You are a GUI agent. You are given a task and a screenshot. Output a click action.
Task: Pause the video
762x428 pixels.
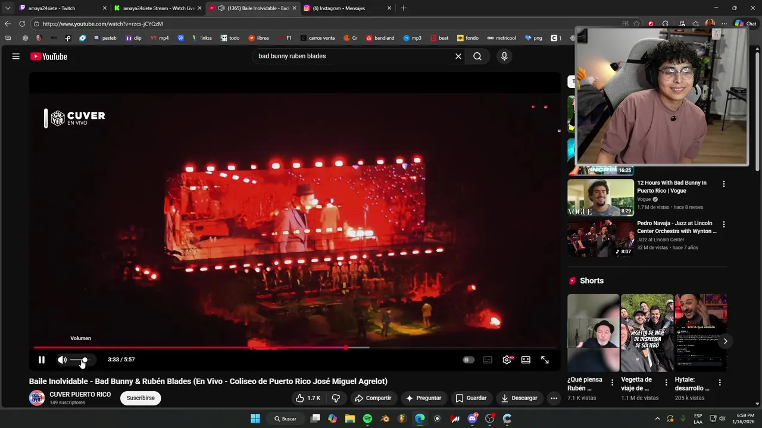pyautogui.click(x=42, y=360)
